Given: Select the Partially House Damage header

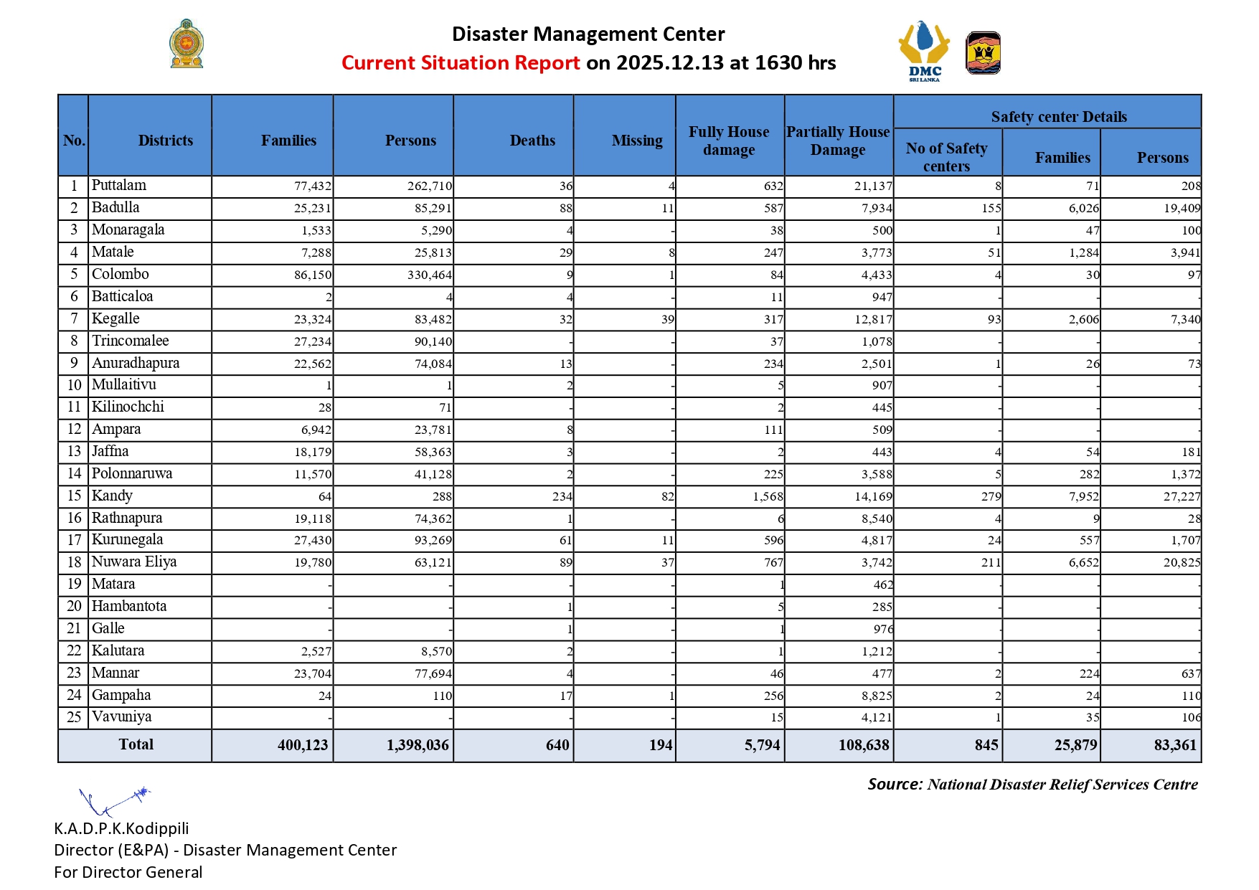Looking at the screenshot, I should (x=837, y=141).
